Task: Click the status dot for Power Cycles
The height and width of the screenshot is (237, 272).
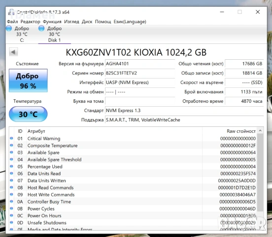Action: 11,208
